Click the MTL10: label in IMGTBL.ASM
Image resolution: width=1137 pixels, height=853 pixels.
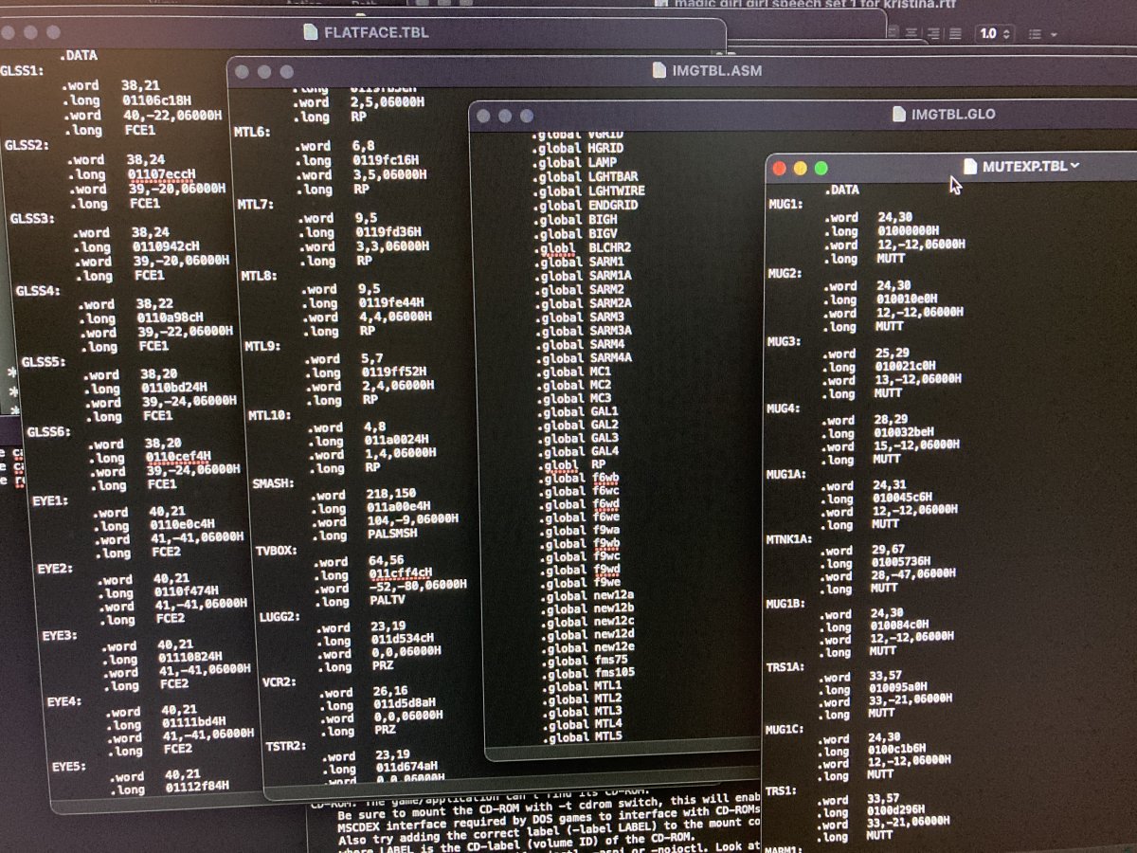coord(270,415)
